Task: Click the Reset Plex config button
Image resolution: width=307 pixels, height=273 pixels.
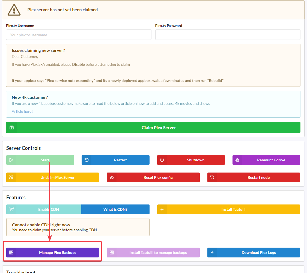Action: 153,177
